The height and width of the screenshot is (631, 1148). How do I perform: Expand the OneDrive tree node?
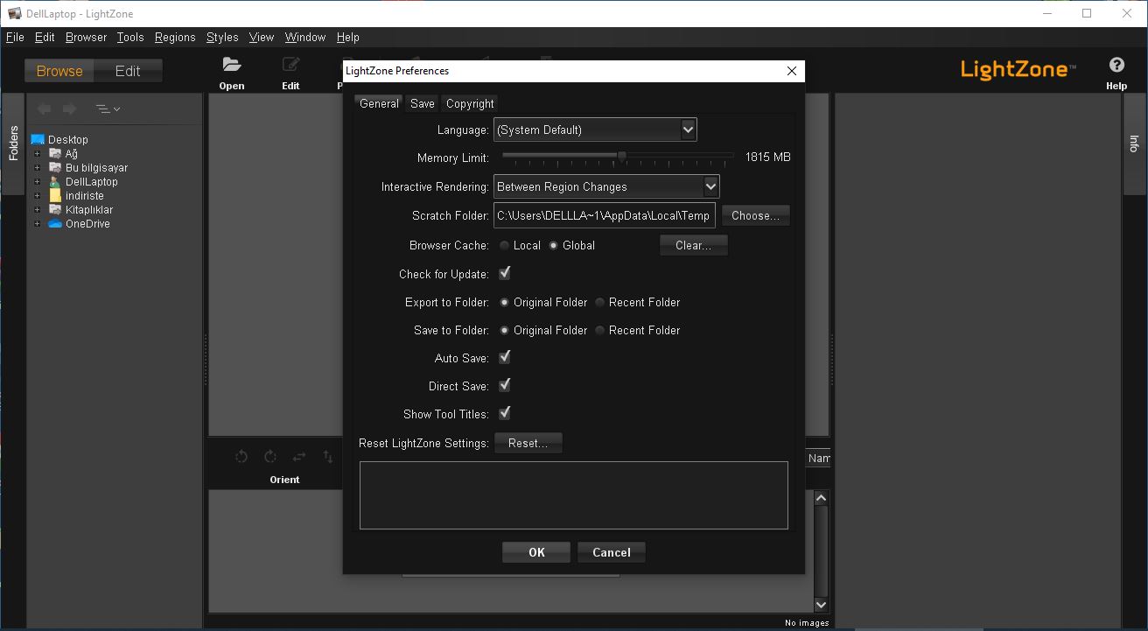tap(37, 224)
